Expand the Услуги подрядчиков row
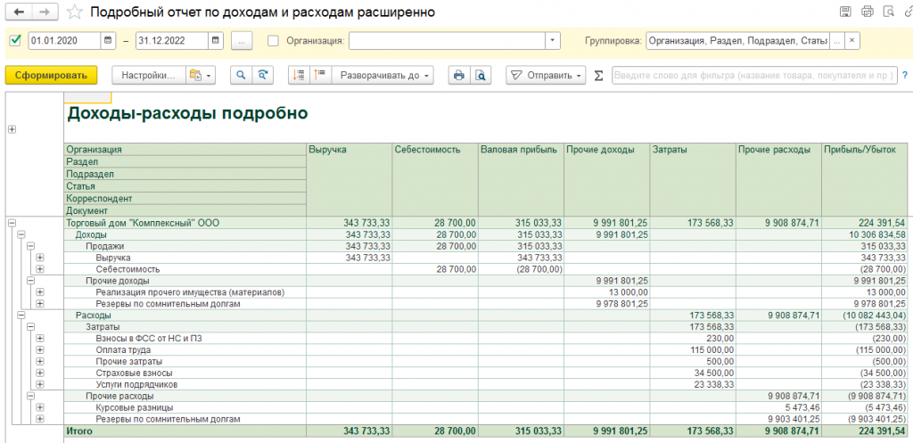This screenshot has width=913, height=443. (x=39, y=384)
